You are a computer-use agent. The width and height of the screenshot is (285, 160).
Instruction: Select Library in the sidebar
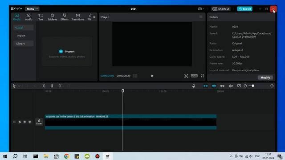(23, 44)
